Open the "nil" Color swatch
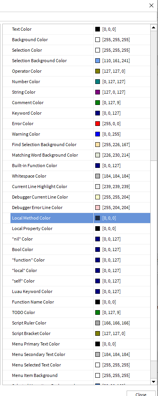This screenshot has height=396, width=158. (98, 239)
